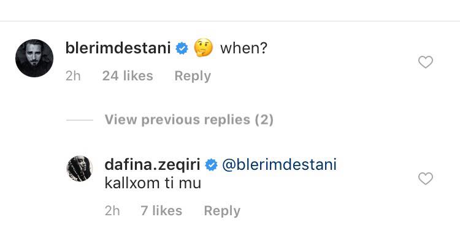Like dafina.zeqiri's reply with heart icon
The height and width of the screenshot is (241, 460).
[x=426, y=178]
